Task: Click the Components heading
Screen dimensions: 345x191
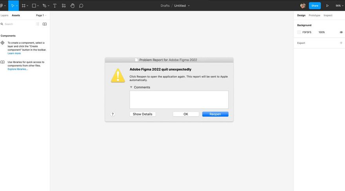Action: coord(8,36)
